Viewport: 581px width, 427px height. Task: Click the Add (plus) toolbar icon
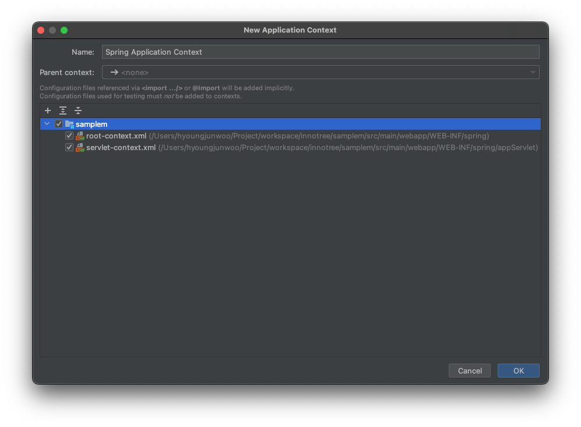48,111
